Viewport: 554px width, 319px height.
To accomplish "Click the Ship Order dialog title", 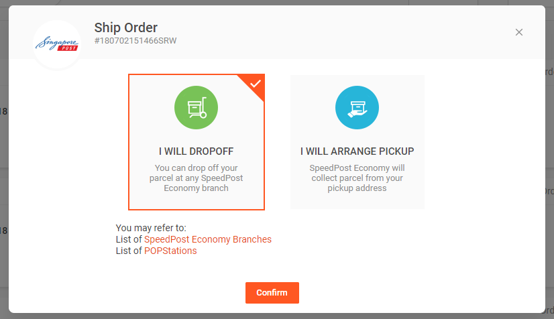I will (x=125, y=27).
